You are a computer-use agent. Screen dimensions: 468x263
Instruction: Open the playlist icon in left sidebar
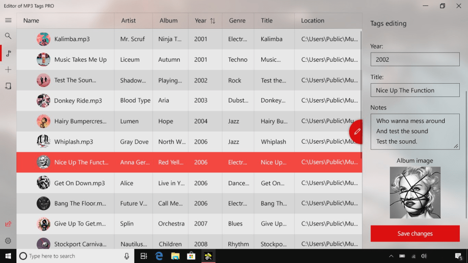8,86
